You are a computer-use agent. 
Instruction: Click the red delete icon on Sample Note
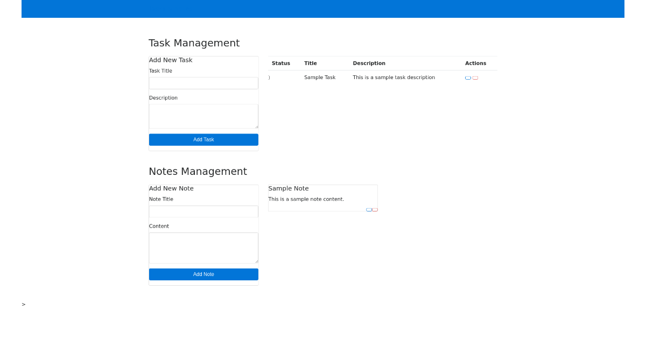click(375, 209)
